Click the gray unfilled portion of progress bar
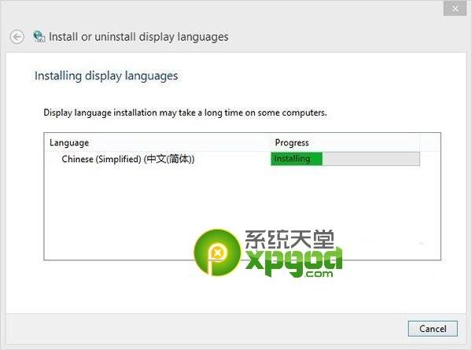472x350 pixels. pyautogui.click(x=371, y=159)
